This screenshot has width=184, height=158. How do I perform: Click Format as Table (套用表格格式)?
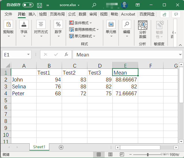click(84, 30)
